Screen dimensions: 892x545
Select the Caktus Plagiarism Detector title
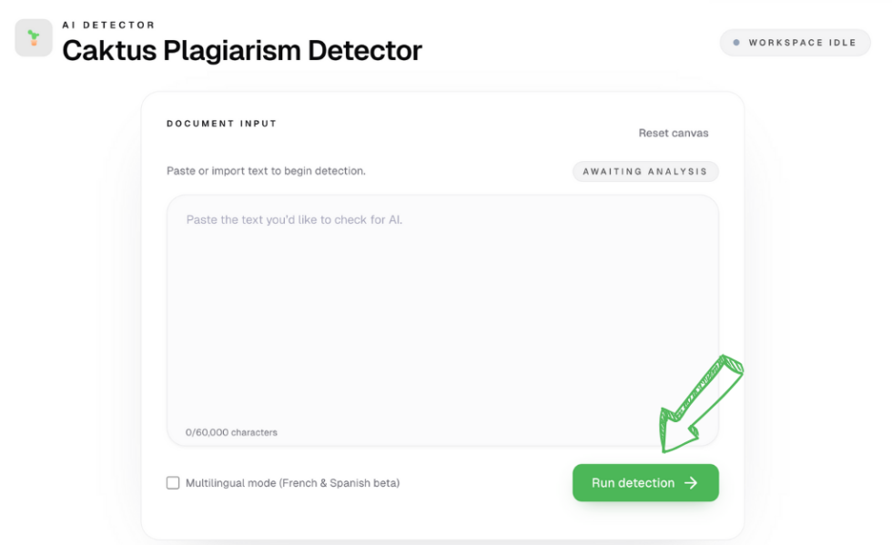241,50
